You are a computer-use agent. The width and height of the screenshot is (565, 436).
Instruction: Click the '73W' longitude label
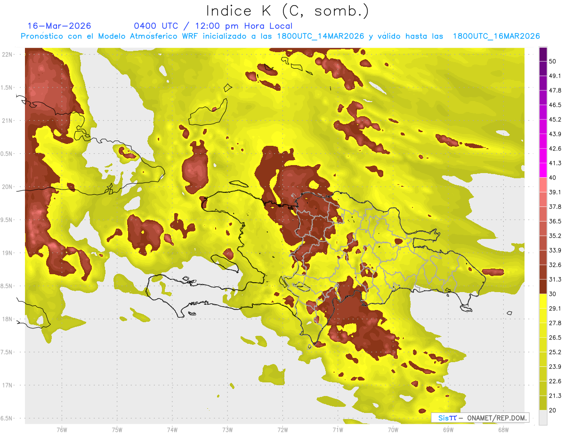click(227, 429)
